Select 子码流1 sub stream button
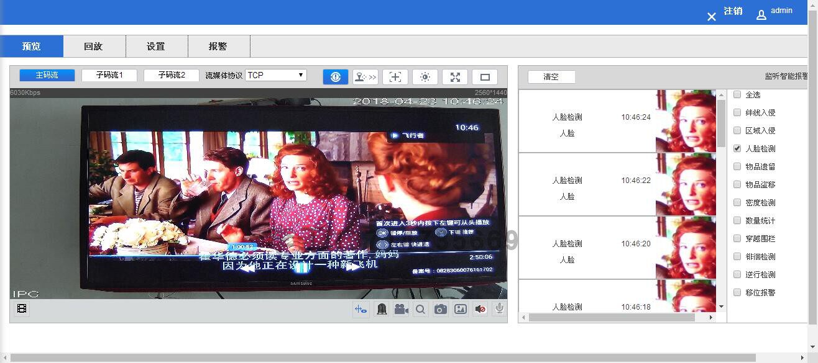Viewport: 818px width, 363px height. (x=109, y=75)
